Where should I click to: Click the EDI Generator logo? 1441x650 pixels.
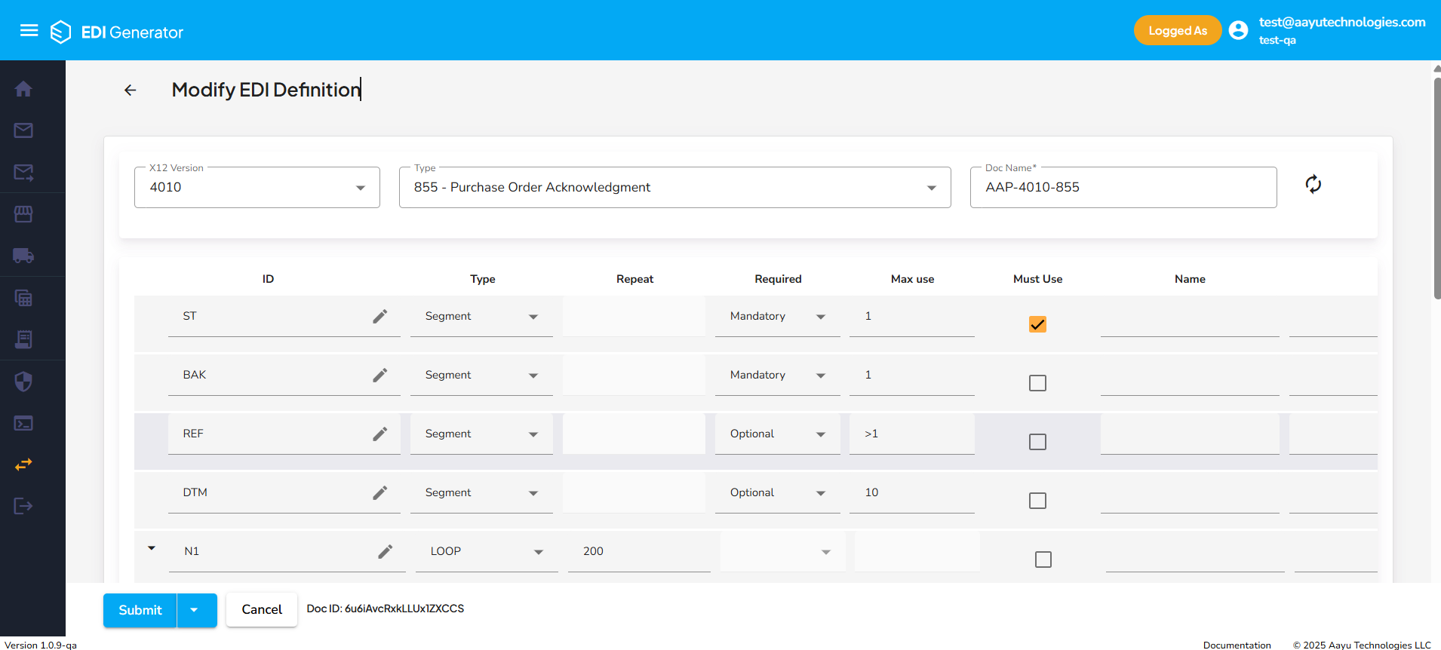[x=117, y=32]
